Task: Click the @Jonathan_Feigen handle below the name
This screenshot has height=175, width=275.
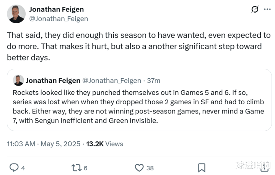Action: [59, 18]
